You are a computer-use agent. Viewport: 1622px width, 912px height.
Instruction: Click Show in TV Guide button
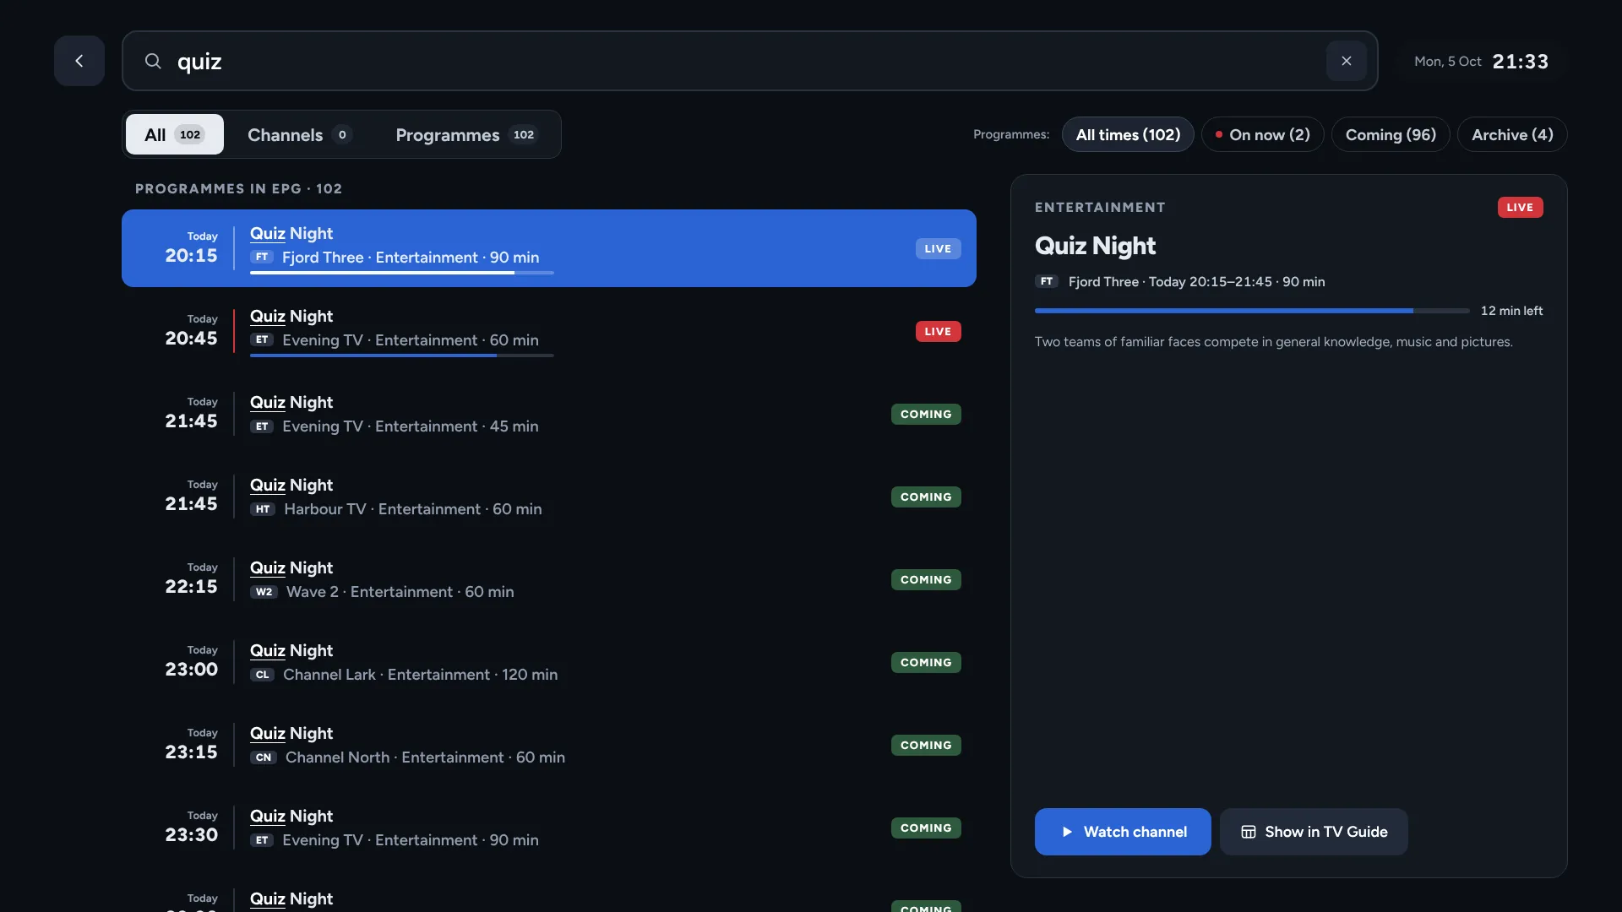pyautogui.click(x=1314, y=832)
